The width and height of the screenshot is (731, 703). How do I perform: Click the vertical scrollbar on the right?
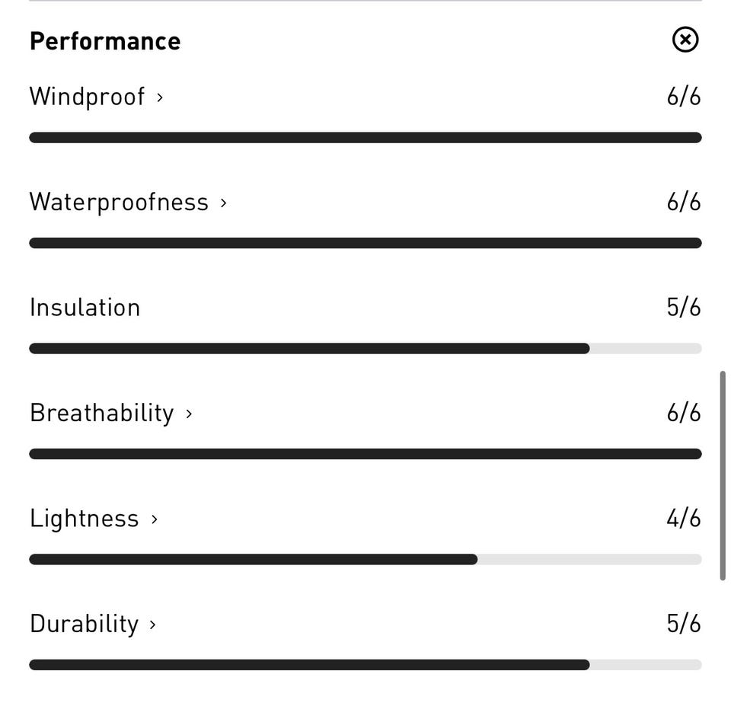click(x=722, y=476)
